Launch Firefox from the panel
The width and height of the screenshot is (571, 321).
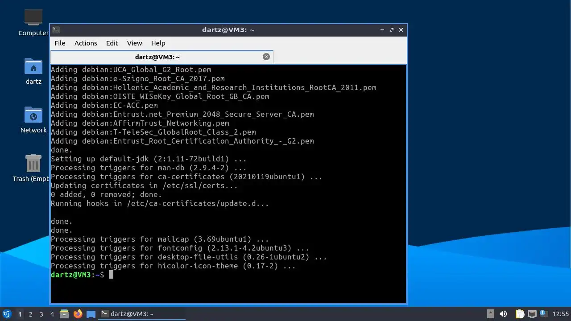pyautogui.click(x=78, y=314)
